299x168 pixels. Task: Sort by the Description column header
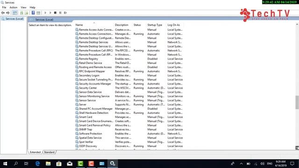(121, 25)
